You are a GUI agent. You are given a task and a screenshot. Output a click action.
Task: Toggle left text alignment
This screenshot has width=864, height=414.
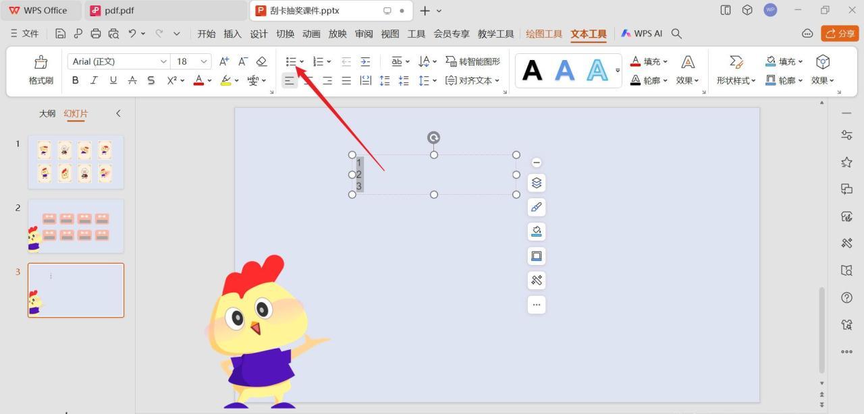coord(289,80)
